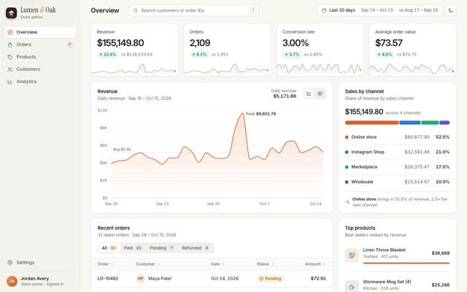Open Settings in the sidebar

tap(40, 263)
